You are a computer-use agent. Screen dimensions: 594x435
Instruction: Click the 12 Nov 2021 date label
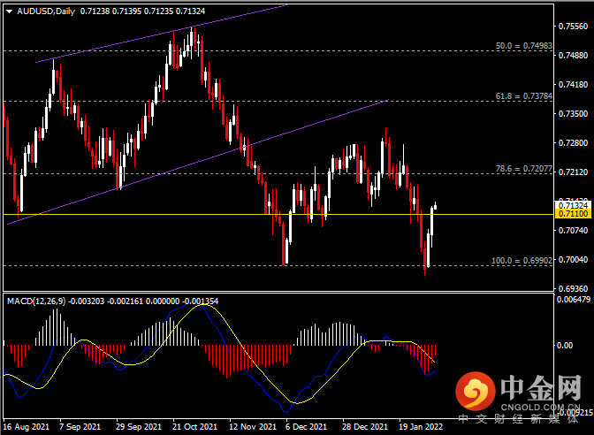coord(253,427)
